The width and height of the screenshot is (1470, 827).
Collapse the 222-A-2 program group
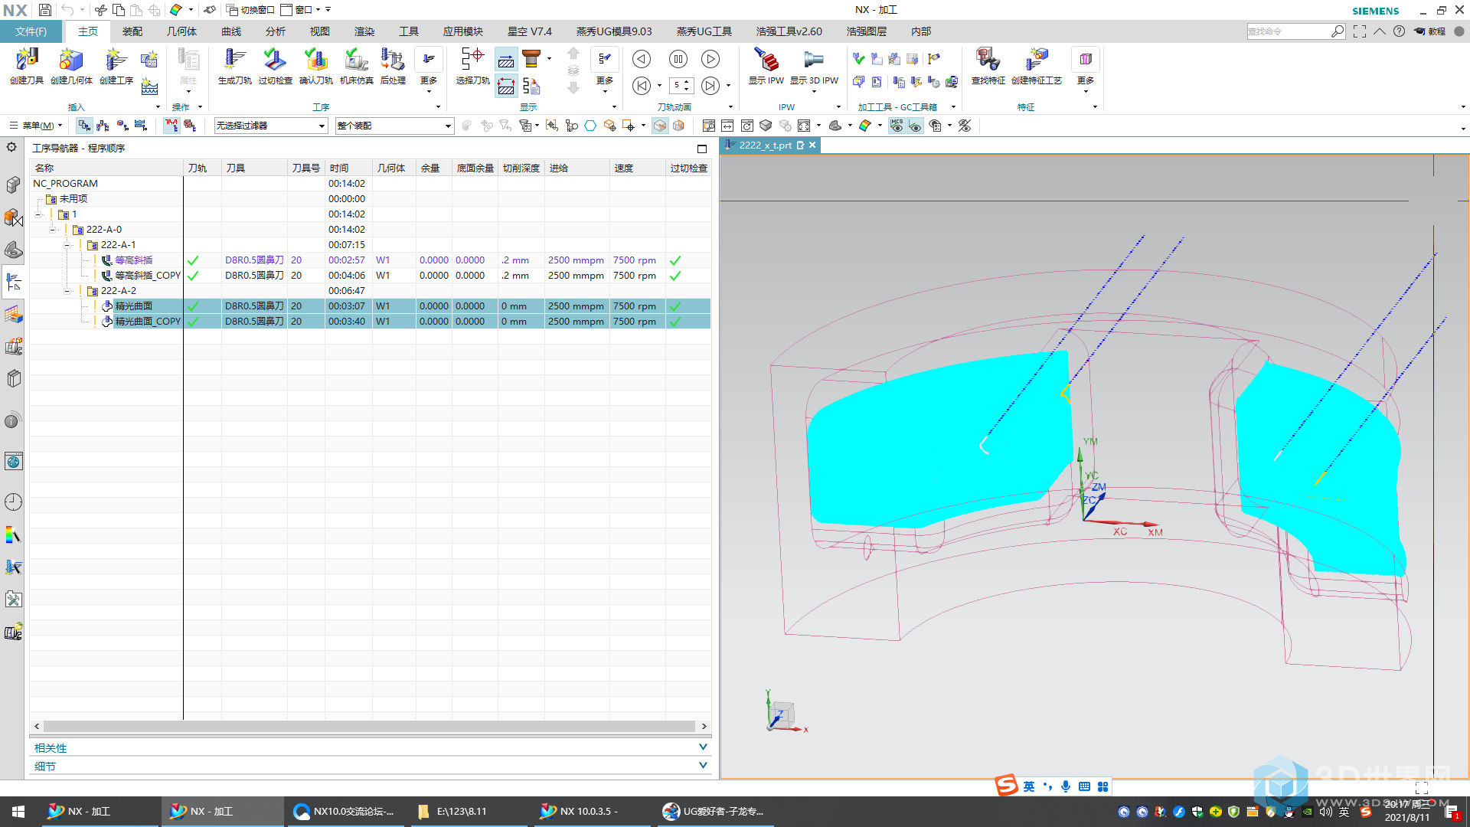tap(67, 291)
